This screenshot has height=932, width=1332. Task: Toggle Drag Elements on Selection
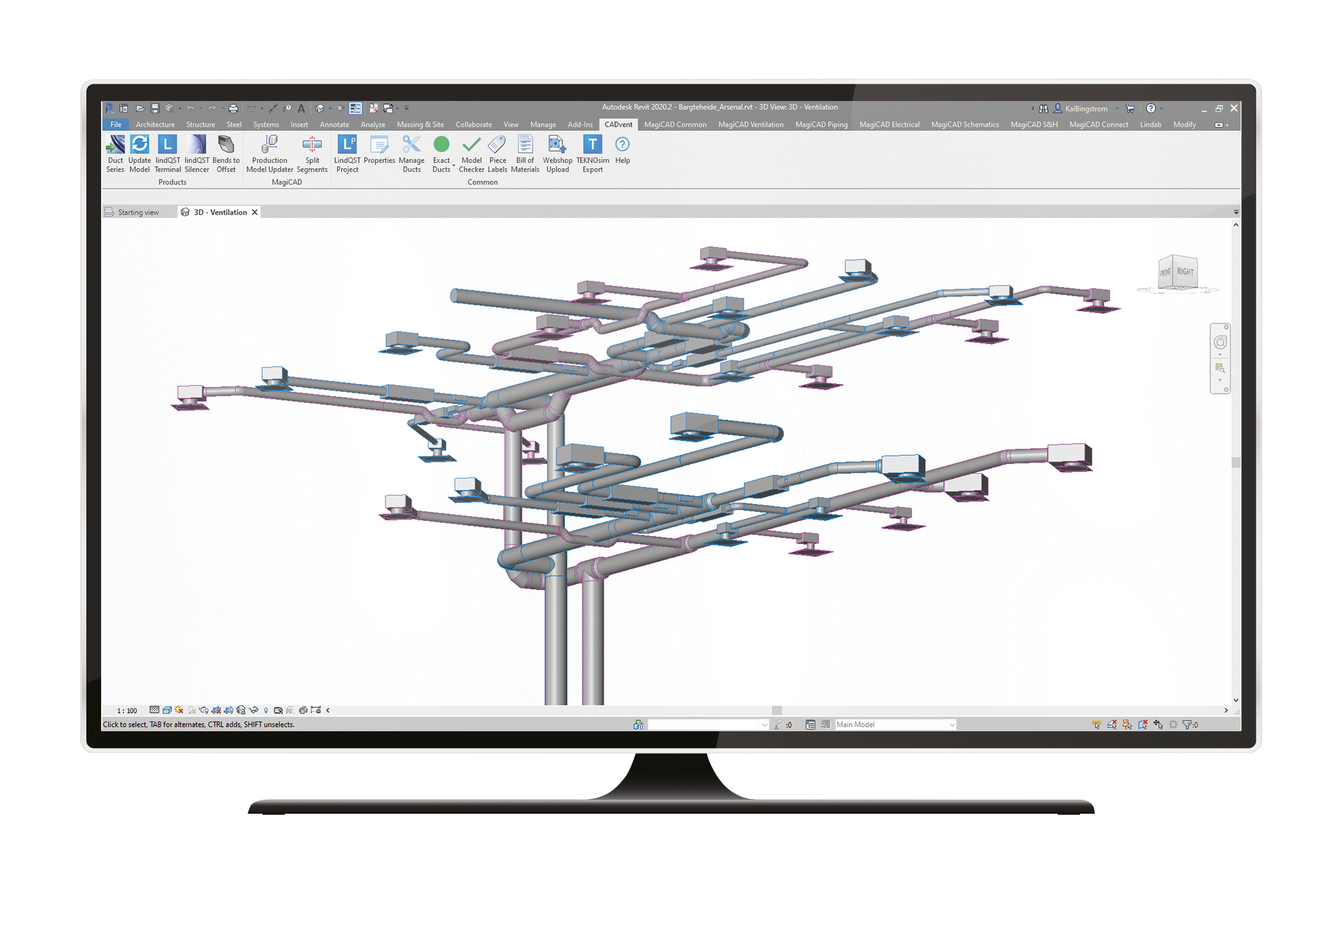1158,724
